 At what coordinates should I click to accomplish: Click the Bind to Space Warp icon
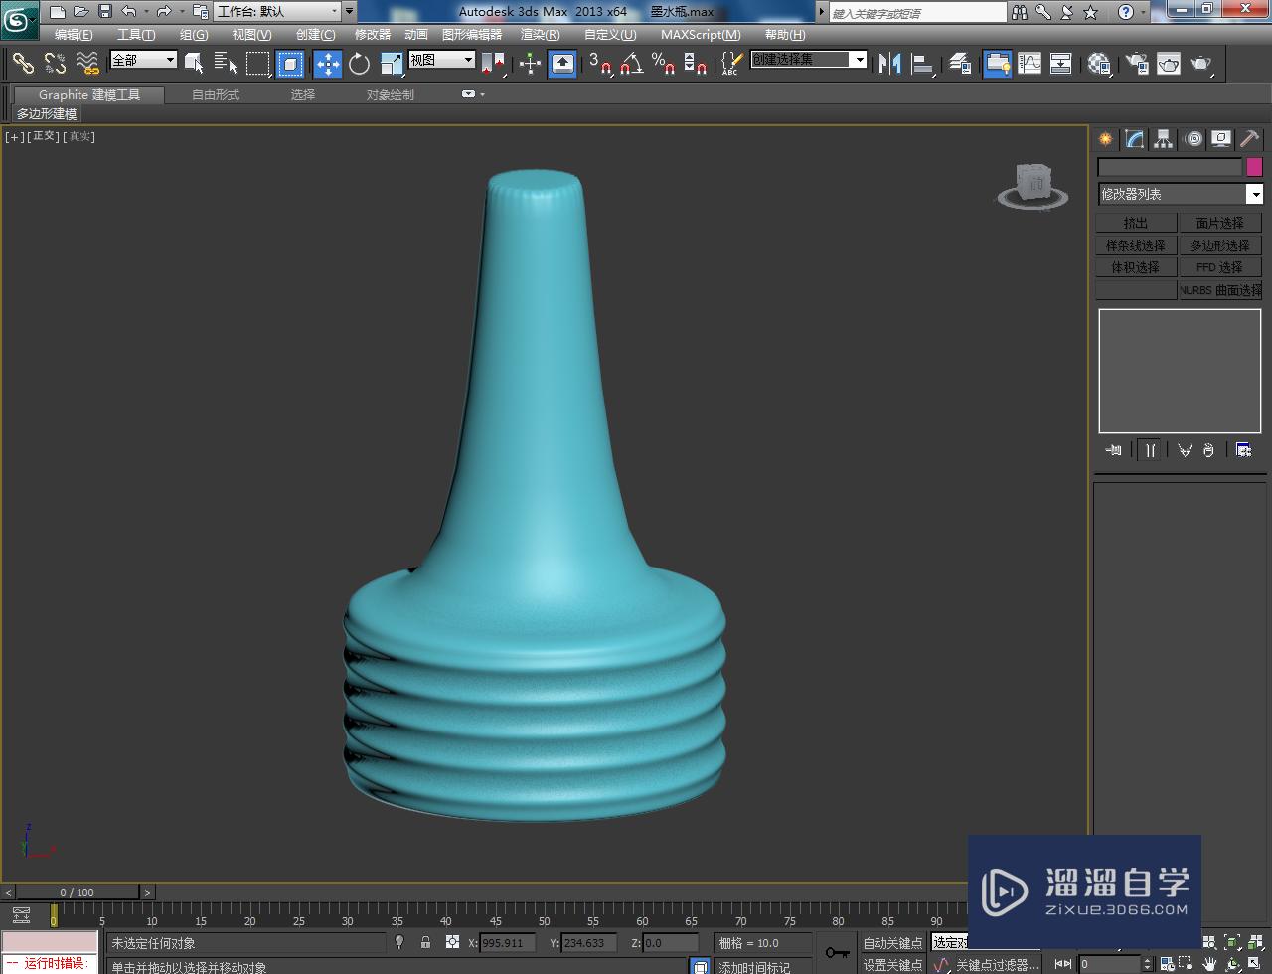tap(87, 63)
